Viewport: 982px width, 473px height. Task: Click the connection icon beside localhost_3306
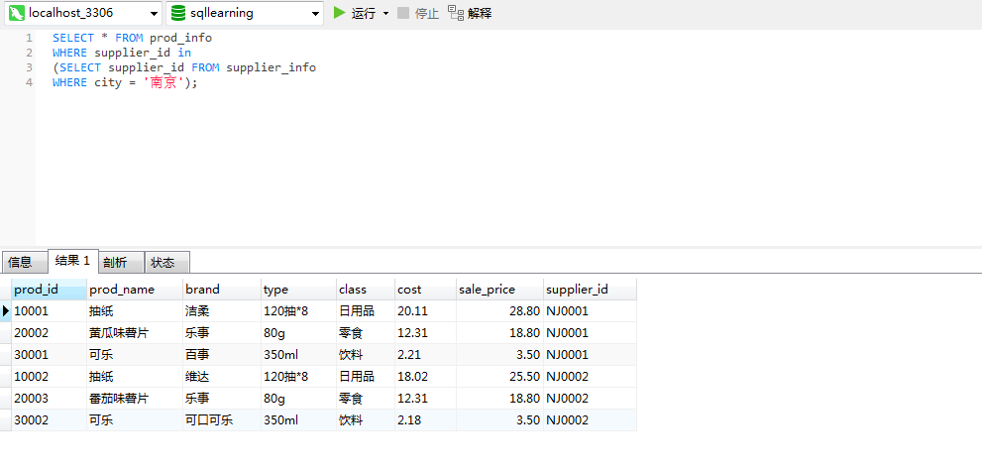(x=16, y=13)
